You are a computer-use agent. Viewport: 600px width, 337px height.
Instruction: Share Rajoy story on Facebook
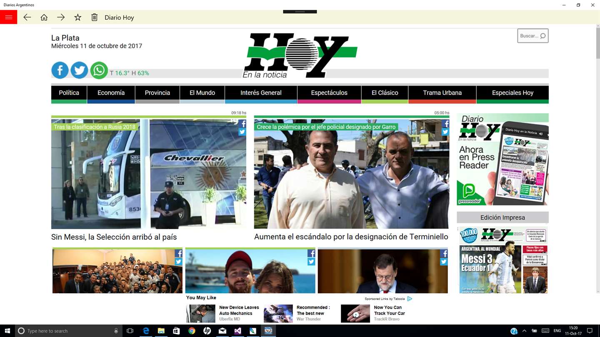click(x=444, y=253)
